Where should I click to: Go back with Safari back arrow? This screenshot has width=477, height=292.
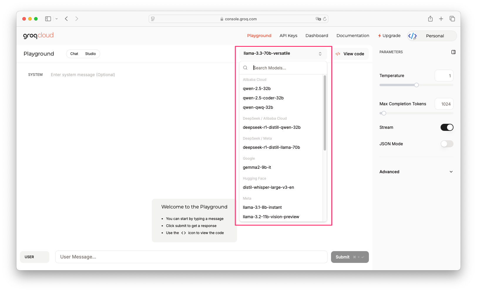[x=67, y=19]
